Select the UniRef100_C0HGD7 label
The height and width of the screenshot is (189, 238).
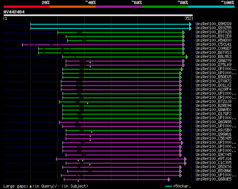pos(213,48)
